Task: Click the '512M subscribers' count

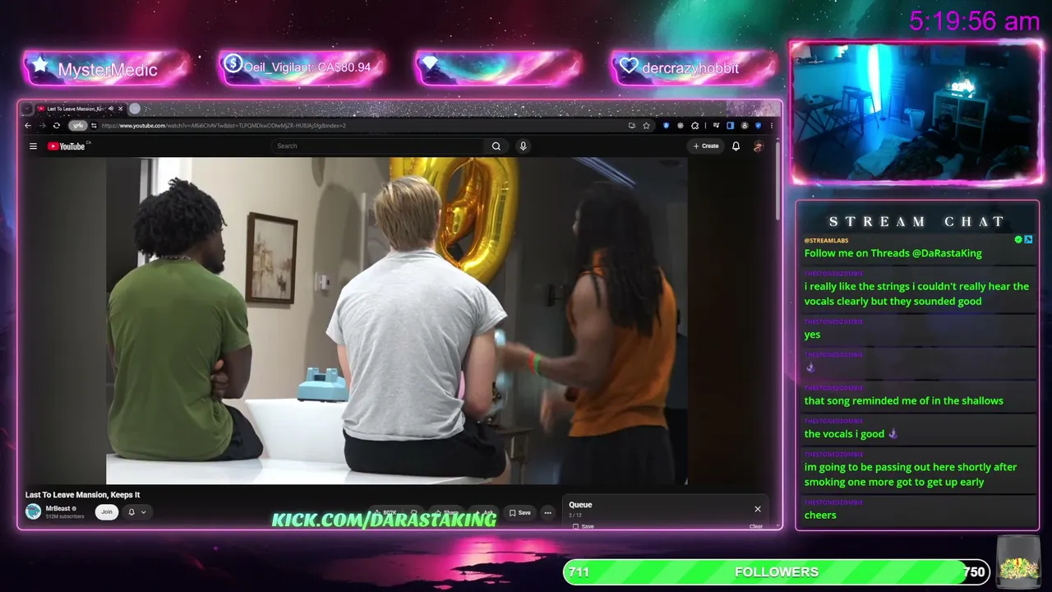Action: click(65, 516)
